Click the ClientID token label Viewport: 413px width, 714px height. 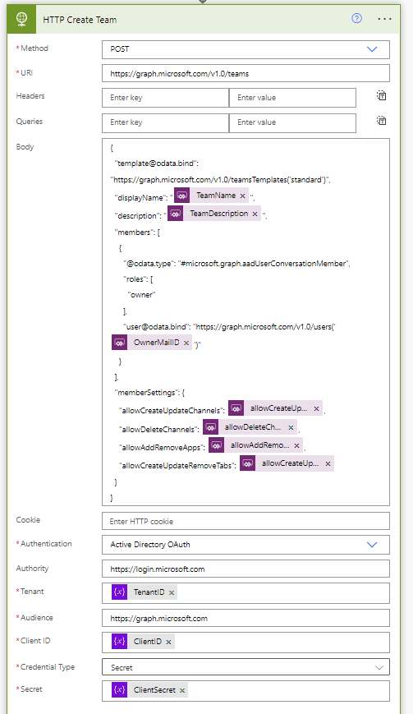pyautogui.click(x=147, y=641)
